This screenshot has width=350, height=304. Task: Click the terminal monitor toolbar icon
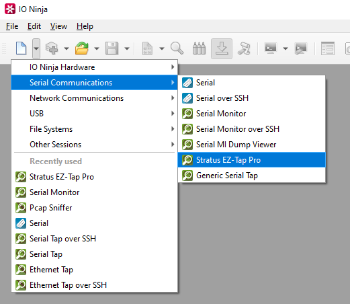point(271,48)
